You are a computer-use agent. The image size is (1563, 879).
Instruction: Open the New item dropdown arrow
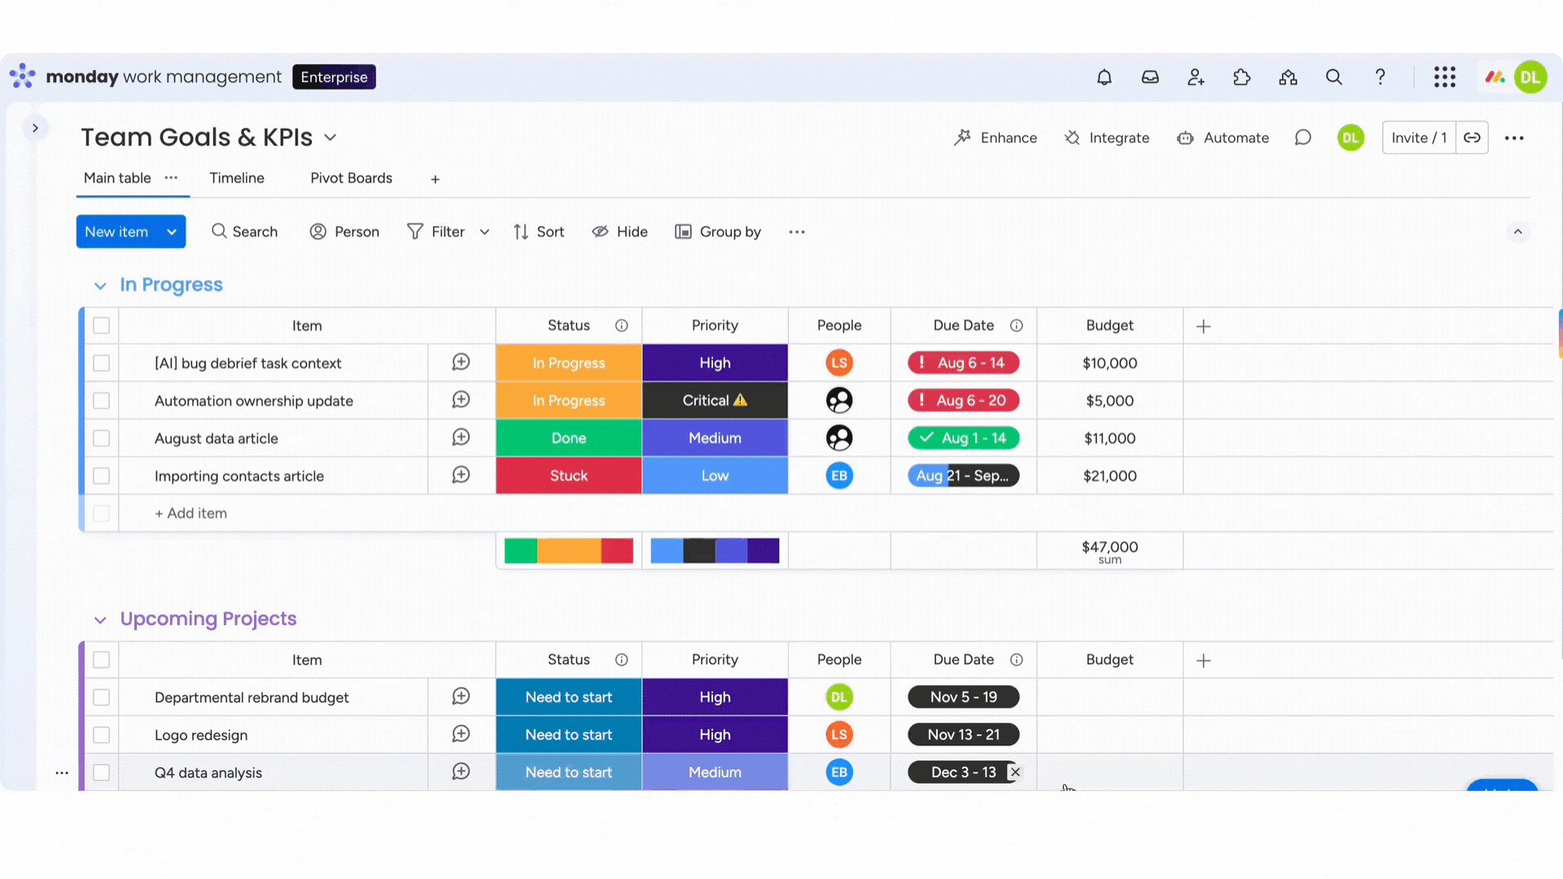[x=172, y=231]
